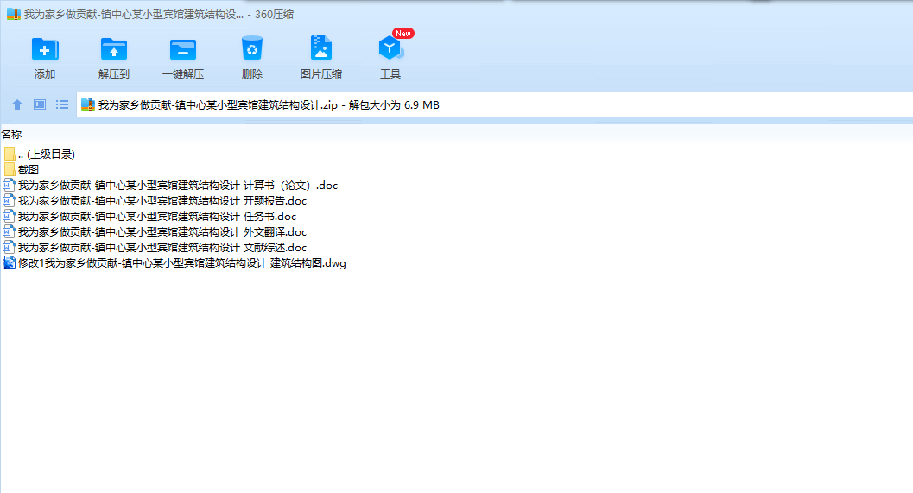Click the doc icon beside 外文翻译.doc
913x493 pixels.
pos(10,232)
